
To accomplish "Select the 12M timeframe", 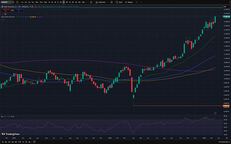I will point(83,2).
